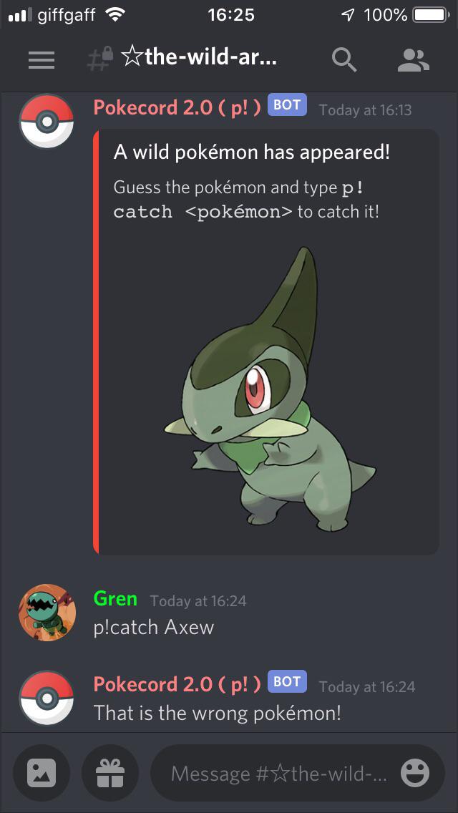The width and height of the screenshot is (458, 813).
Task: Open the emoji picker smiley
Action: pos(415,774)
